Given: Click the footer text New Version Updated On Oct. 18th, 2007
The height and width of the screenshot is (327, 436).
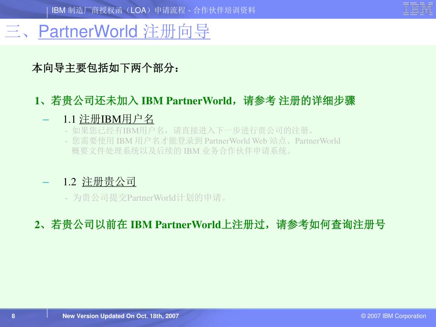Looking at the screenshot, I should point(120,316).
